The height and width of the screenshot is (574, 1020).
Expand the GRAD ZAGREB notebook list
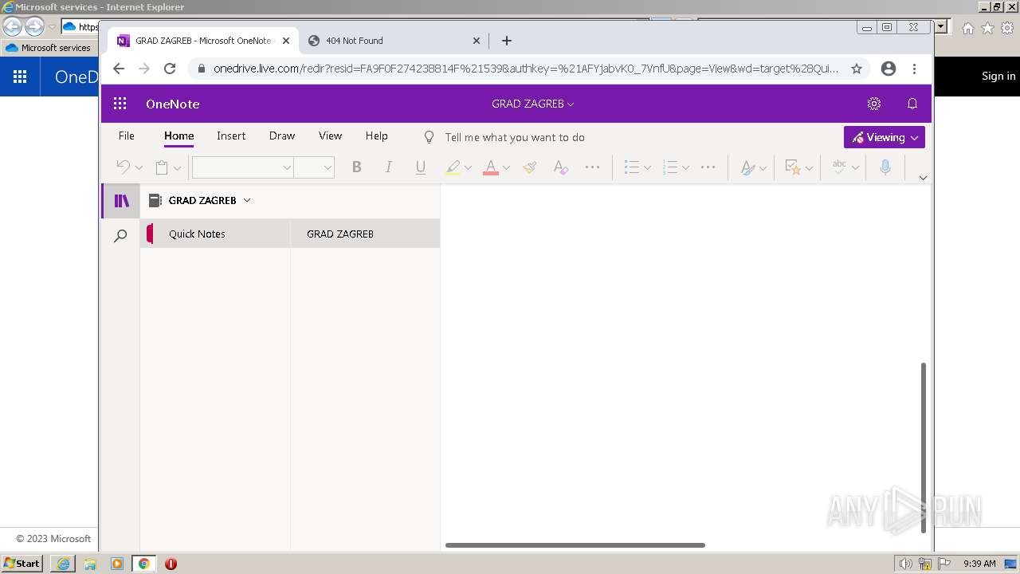click(247, 200)
